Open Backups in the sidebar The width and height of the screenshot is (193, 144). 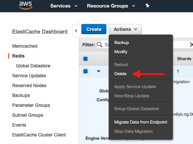click(x=21, y=95)
